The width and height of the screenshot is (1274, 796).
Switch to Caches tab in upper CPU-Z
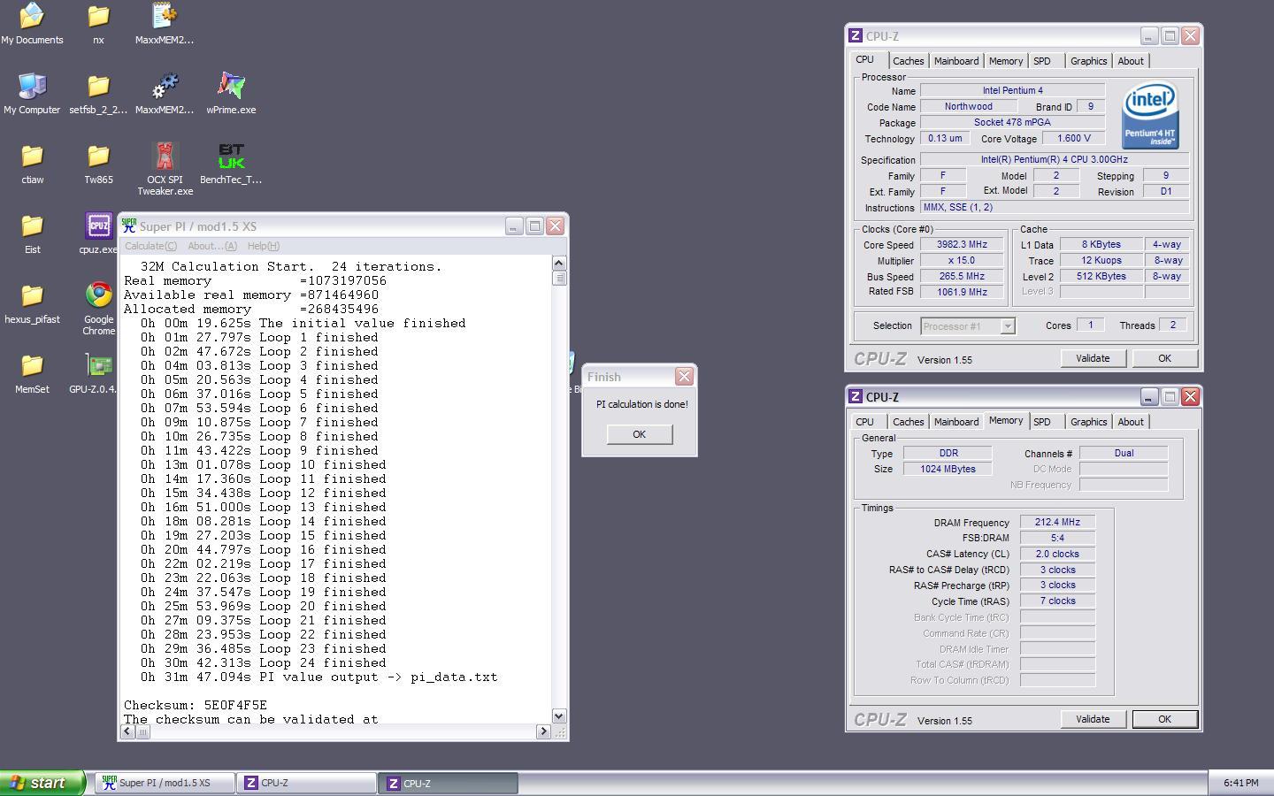click(908, 61)
